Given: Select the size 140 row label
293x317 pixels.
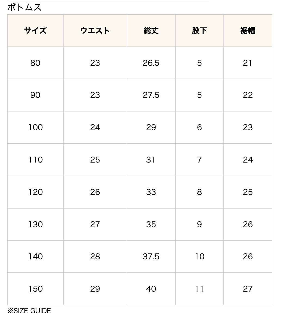Looking at the screenshot, I should coord(35,257).
